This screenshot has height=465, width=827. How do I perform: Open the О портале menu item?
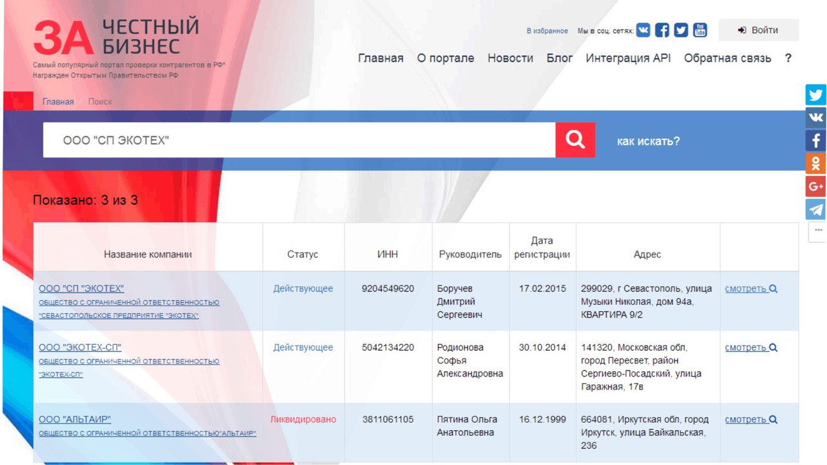[445, 58]
